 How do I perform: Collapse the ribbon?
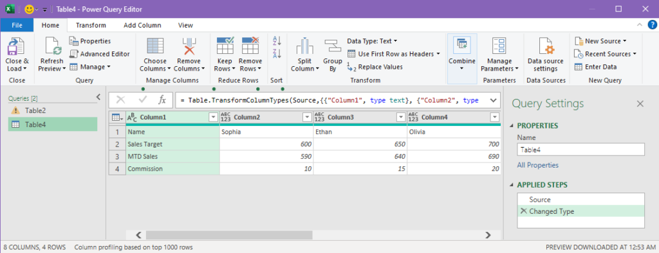[639, 25]
